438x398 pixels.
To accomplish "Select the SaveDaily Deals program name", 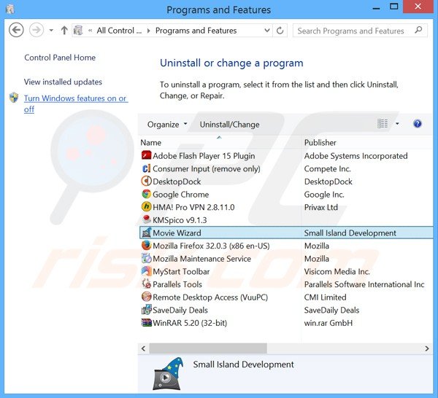I will click(180, 310).
